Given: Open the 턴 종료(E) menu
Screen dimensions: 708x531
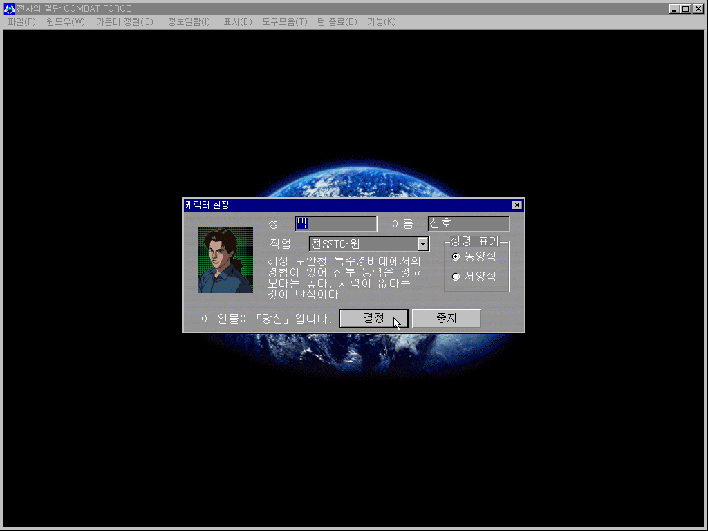Looking at the screenshot, I should click(x=337, y=21).
